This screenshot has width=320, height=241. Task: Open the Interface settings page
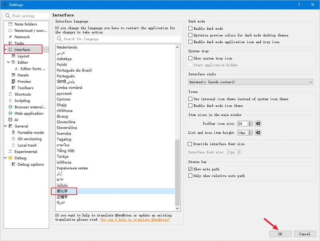point(22,50)
